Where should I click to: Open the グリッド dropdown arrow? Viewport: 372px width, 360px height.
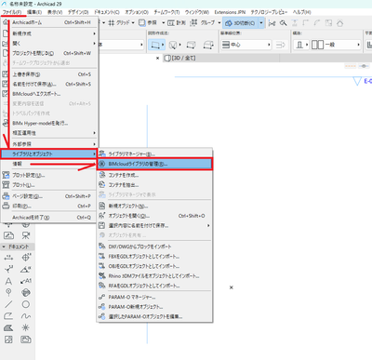(133, 23)
